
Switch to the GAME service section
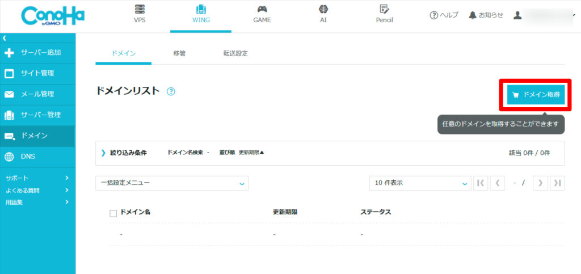(262, 14)
